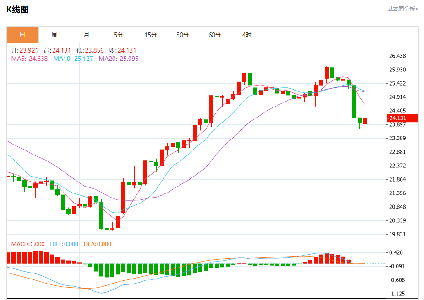
Task: Click the 20.339 price axis label
Action: pyautogui.click(x=397, y=220)
